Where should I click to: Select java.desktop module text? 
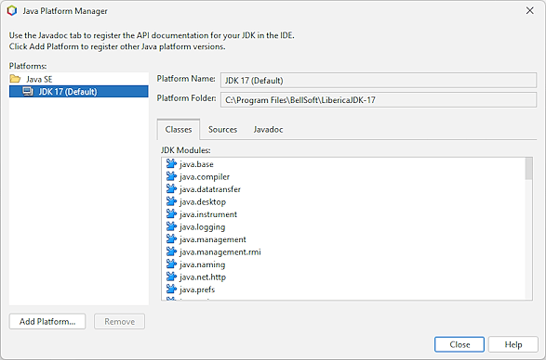[203, 201]
